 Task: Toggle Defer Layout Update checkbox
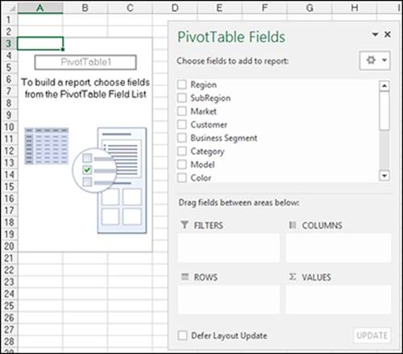pyautogui.click(x=182, y=335)
